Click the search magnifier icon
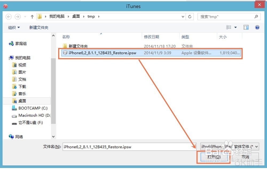 click(x=256, y=17)
